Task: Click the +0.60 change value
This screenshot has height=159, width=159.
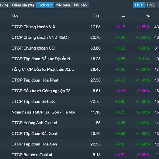Action: pyautogui.click(x=120, y=155)
